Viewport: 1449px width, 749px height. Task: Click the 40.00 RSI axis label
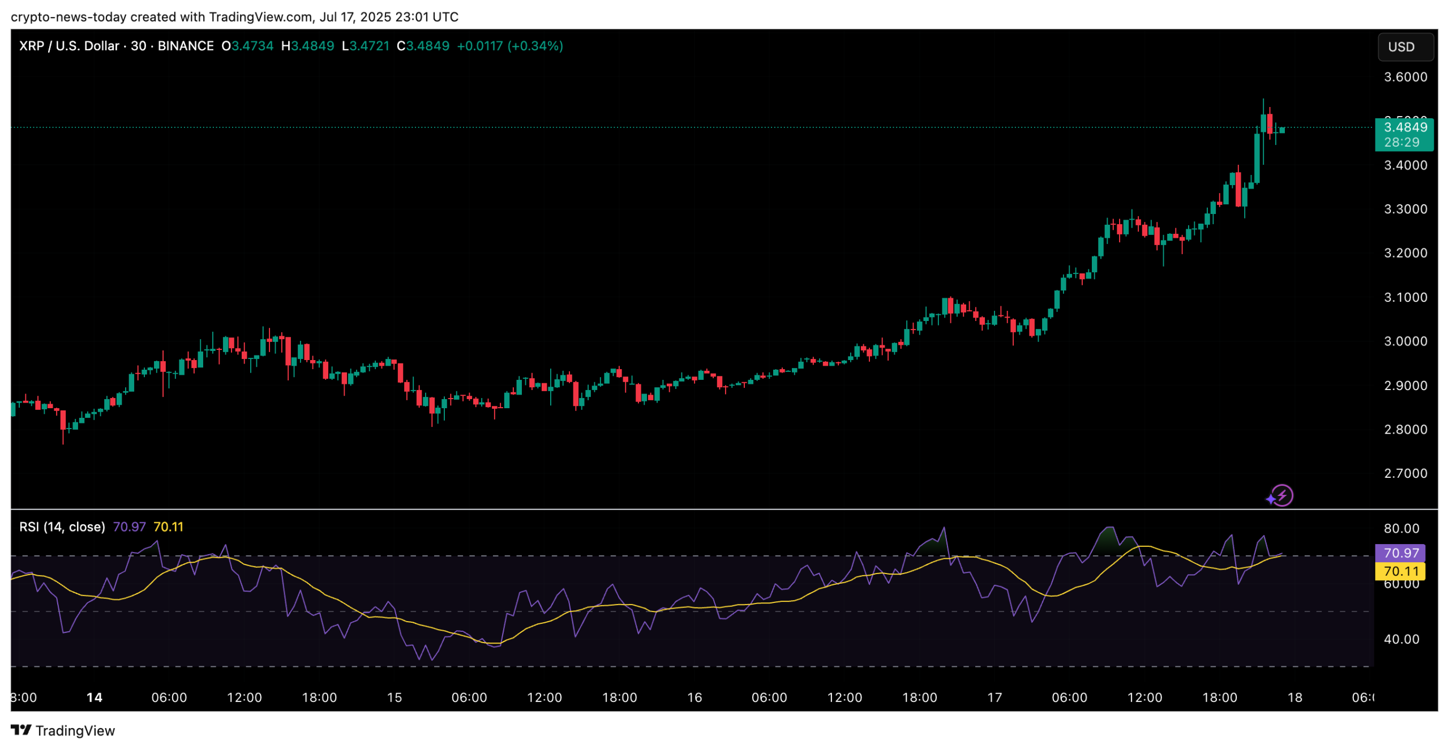pos(1401,639)
